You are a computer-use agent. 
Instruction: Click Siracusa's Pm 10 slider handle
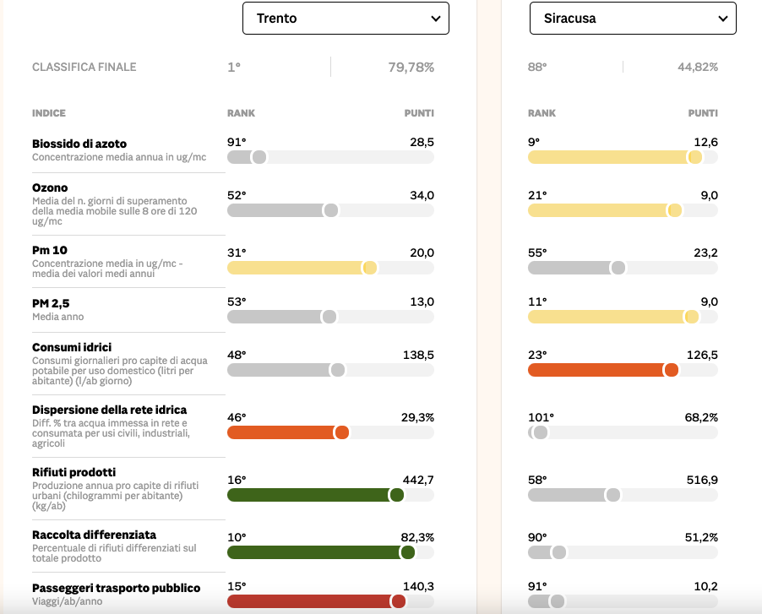[618, 268]
